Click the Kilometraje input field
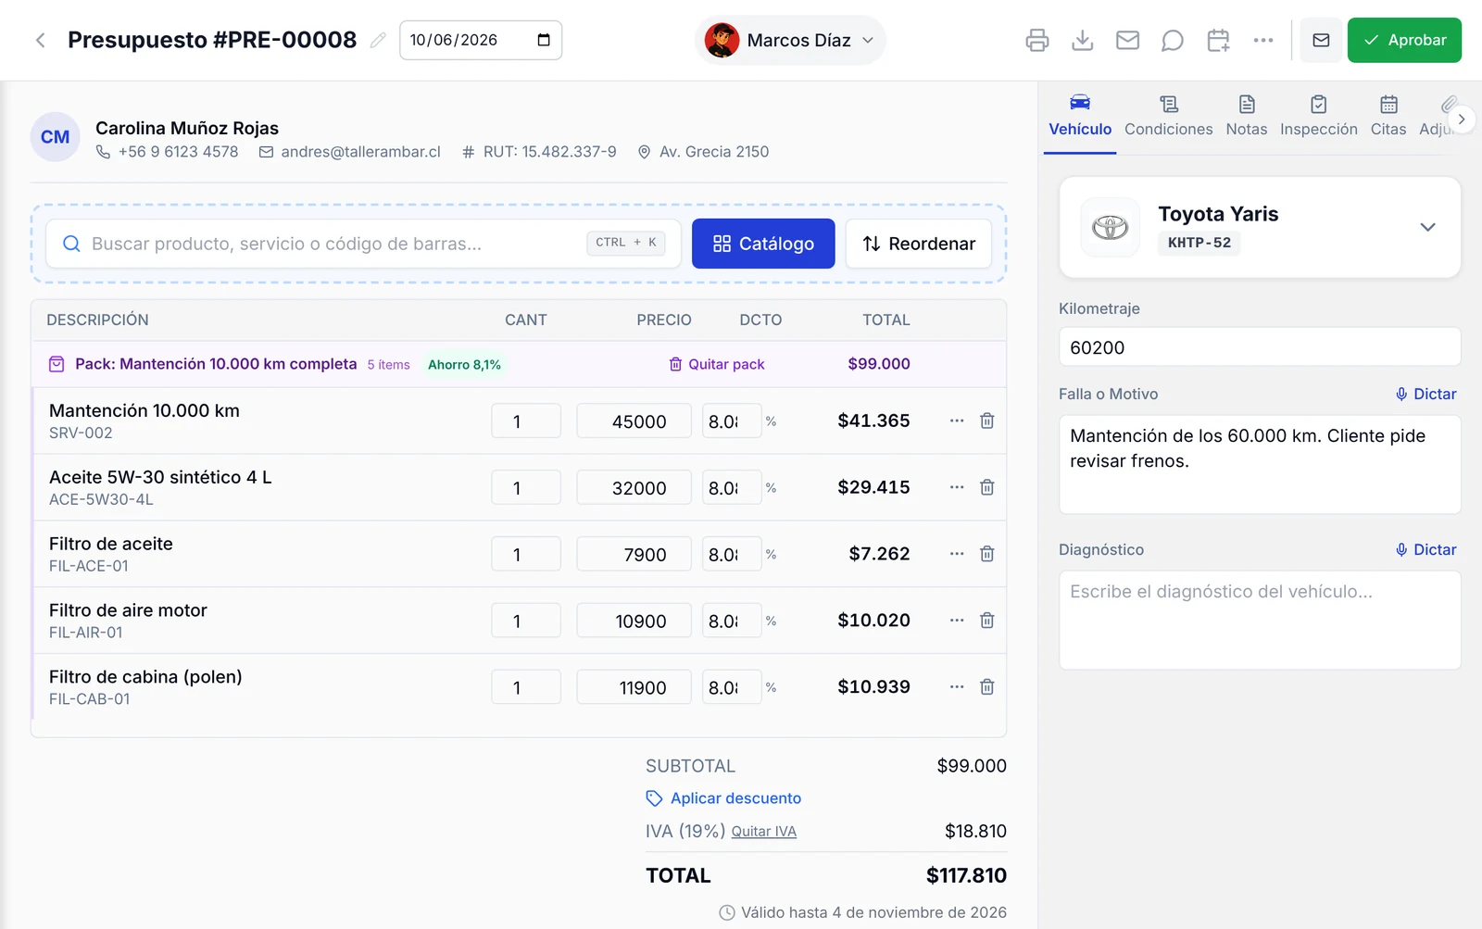This screenshot has height=929, width=1482. [x=1260, y=347]
